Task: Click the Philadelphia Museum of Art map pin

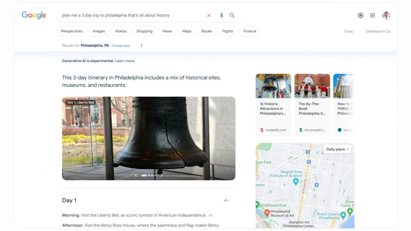Action: click(x=267, y=213)
